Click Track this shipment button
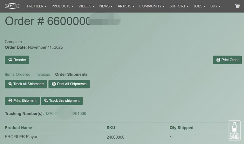This screenshot has height=144, width=244. point(62,101)
